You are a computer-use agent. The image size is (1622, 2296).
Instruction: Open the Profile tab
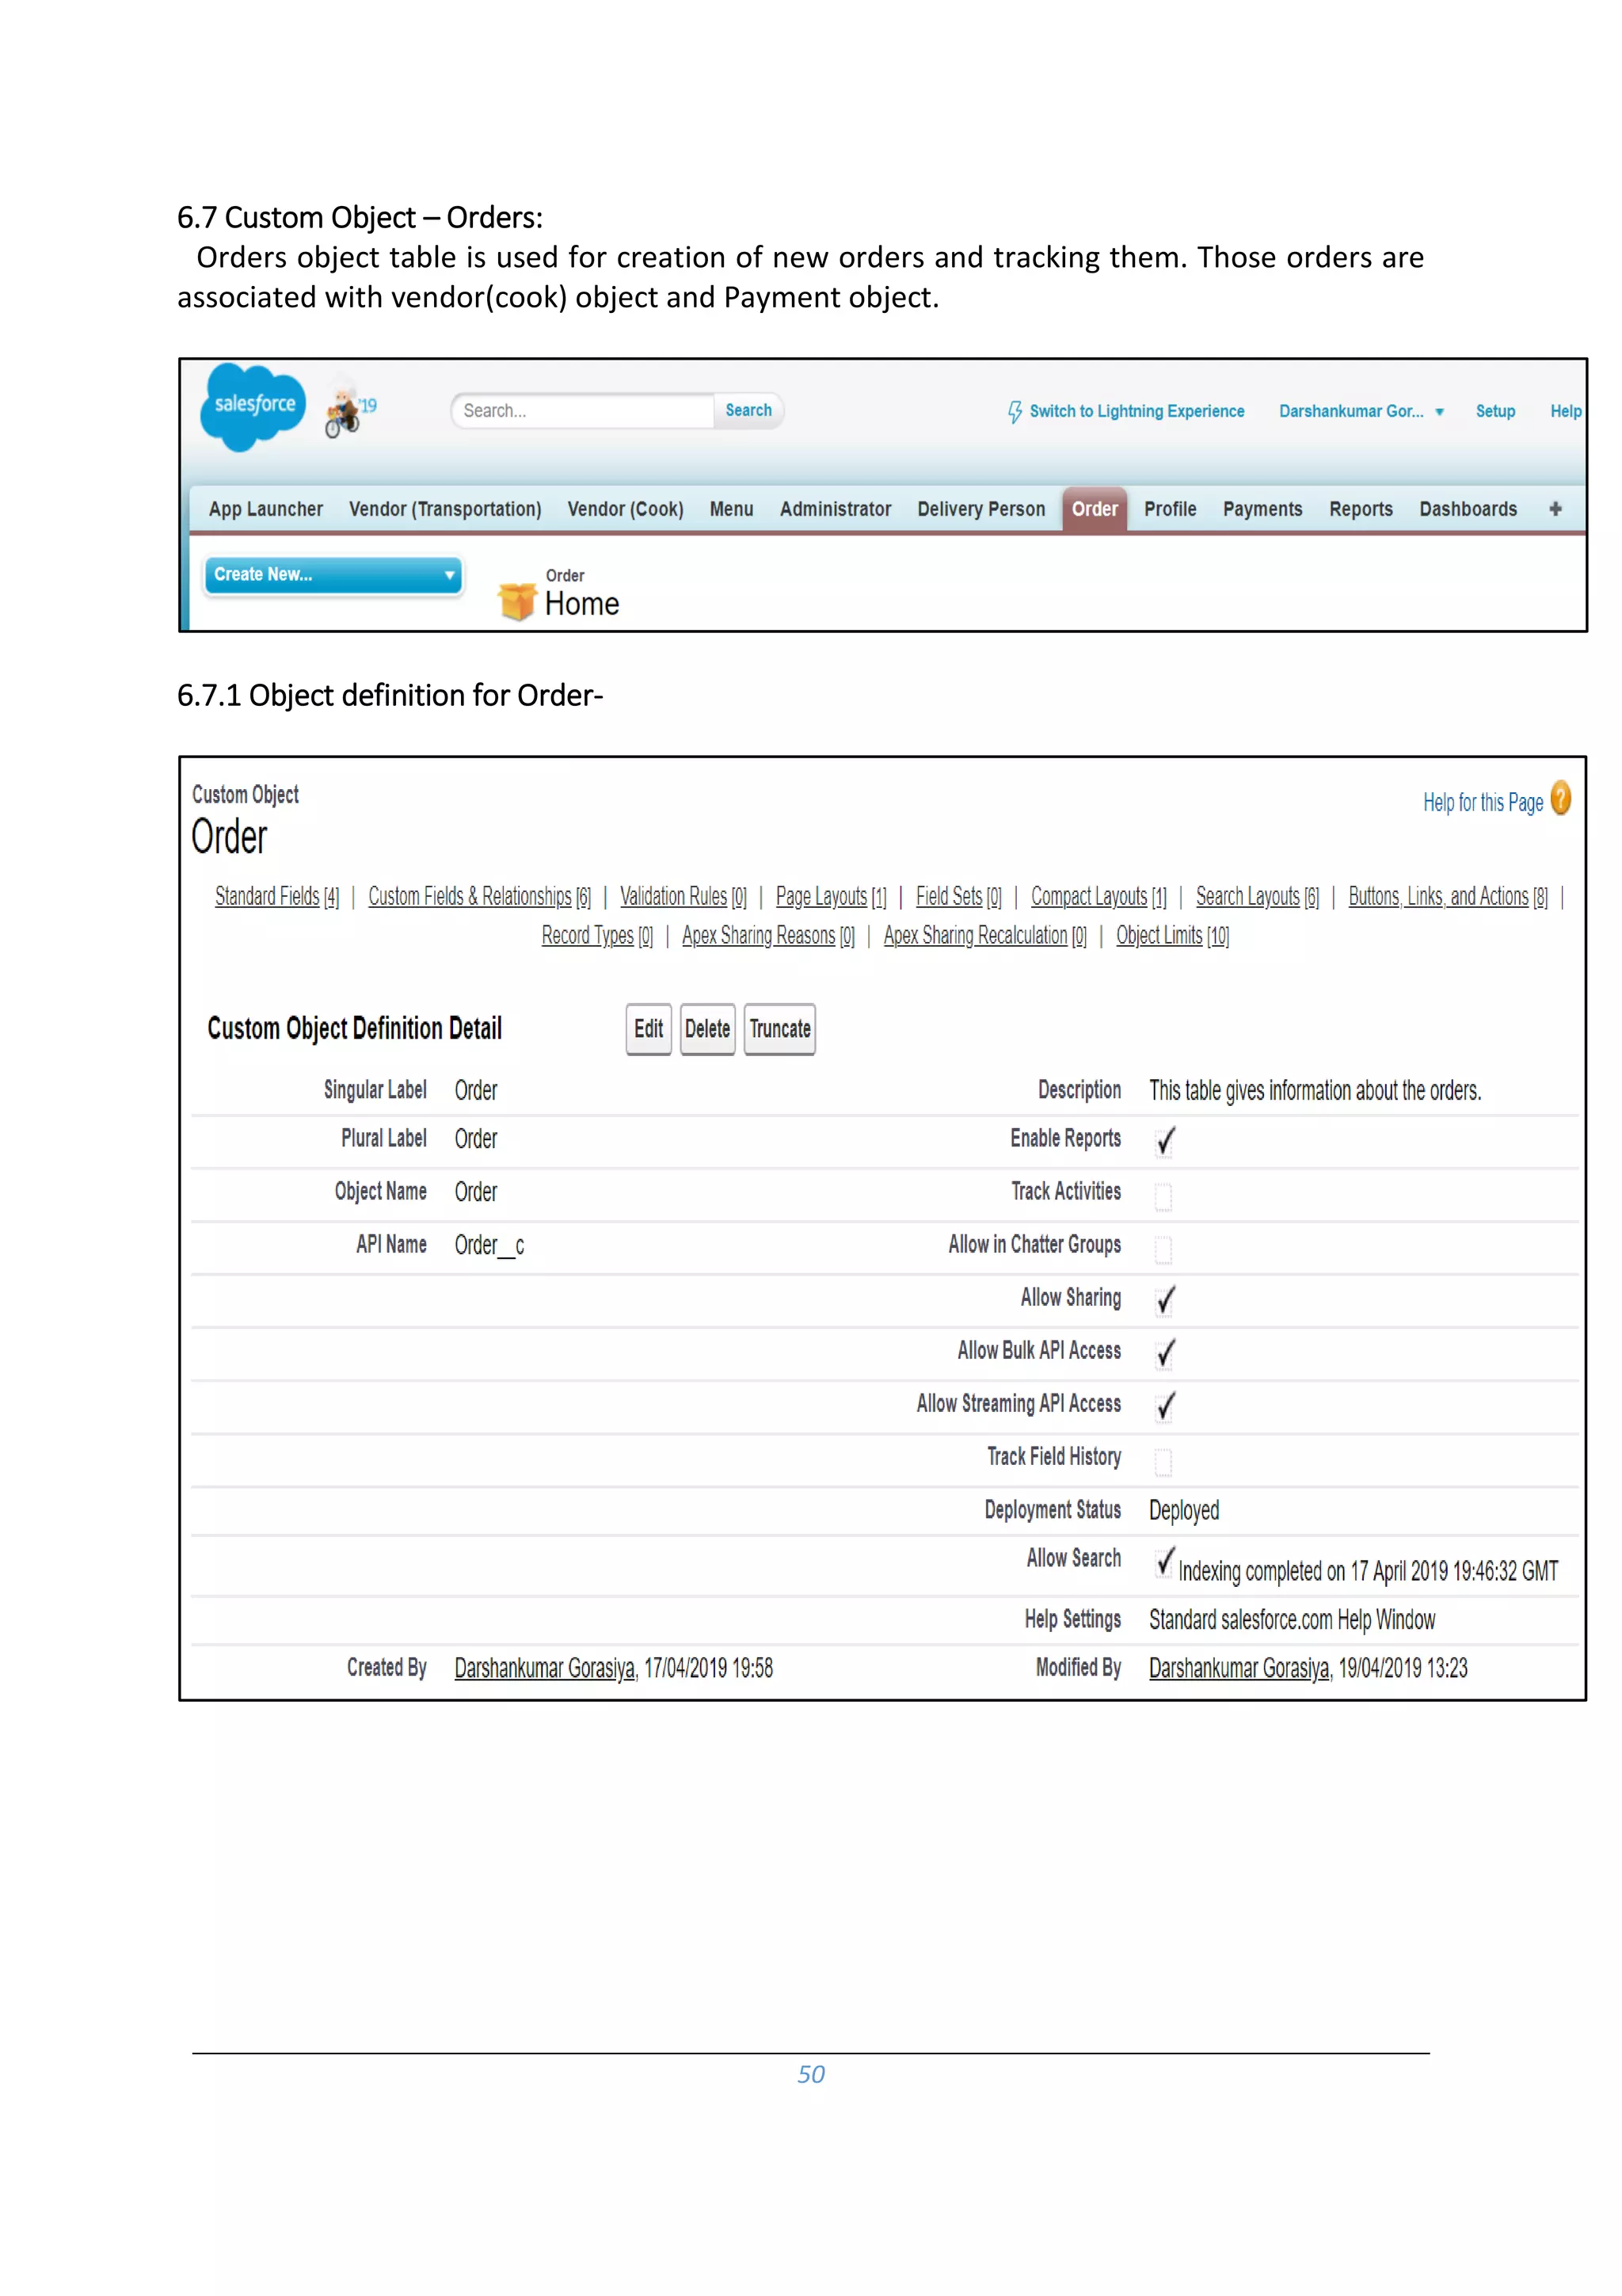1171,509
